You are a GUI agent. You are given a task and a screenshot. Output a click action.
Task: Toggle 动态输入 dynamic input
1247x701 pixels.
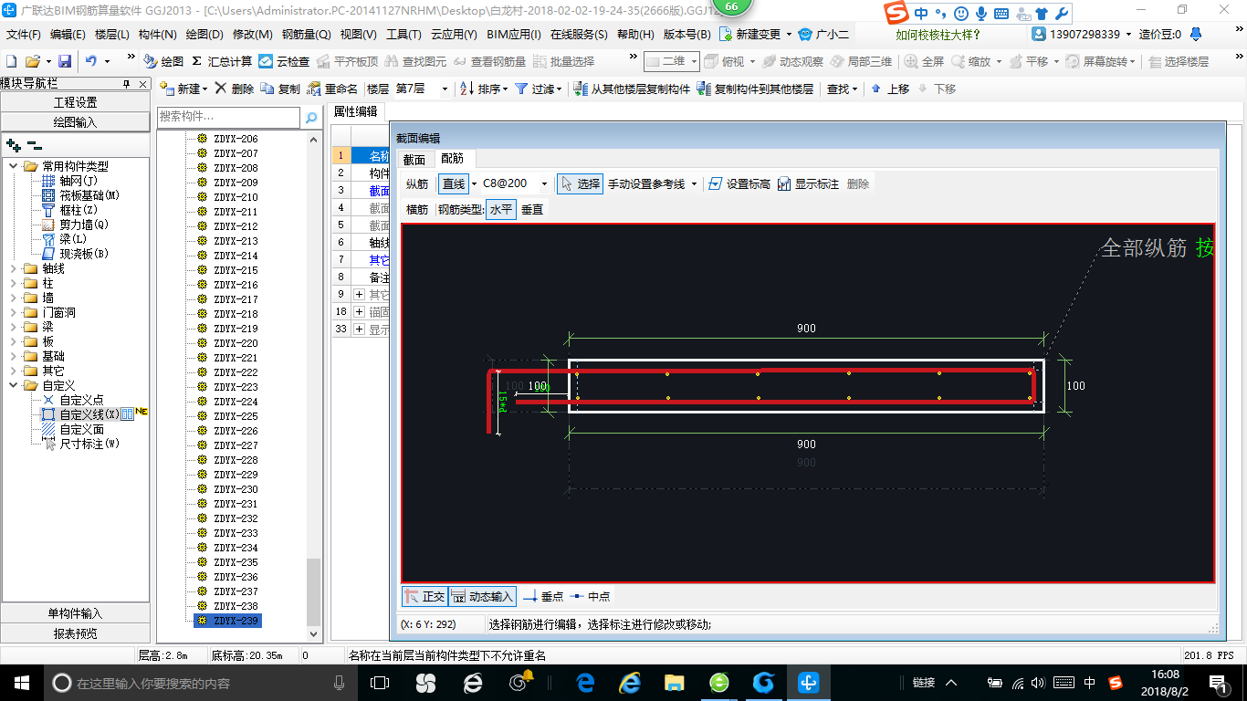coord(482,596)
